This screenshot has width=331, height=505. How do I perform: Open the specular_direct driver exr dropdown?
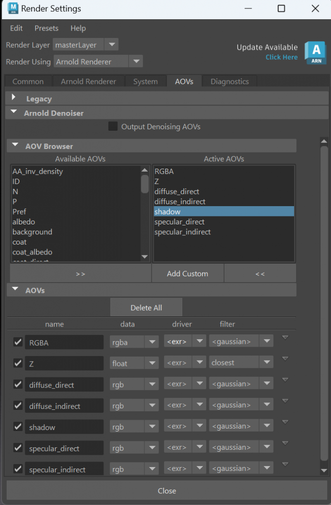click(x=185, y=447)
